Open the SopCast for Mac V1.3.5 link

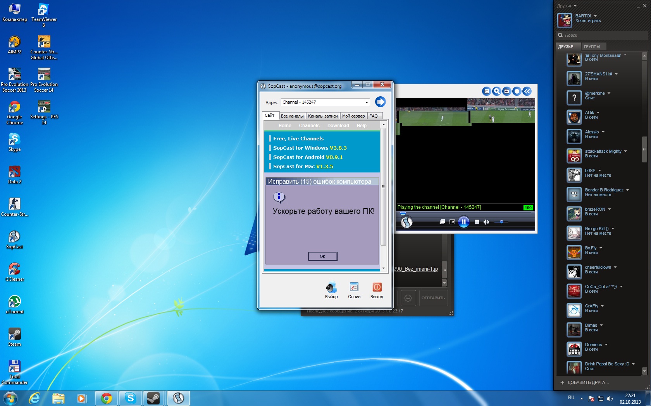(303, 166)
